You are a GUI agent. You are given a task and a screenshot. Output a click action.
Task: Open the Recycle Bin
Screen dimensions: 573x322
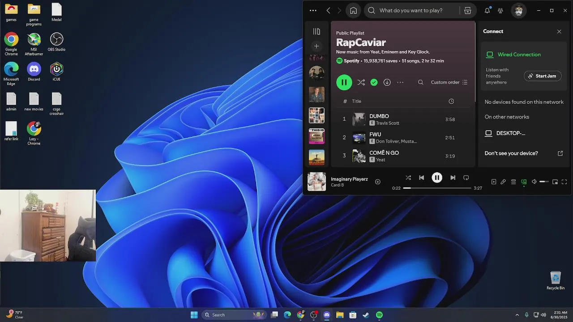(x=556, y=280)
